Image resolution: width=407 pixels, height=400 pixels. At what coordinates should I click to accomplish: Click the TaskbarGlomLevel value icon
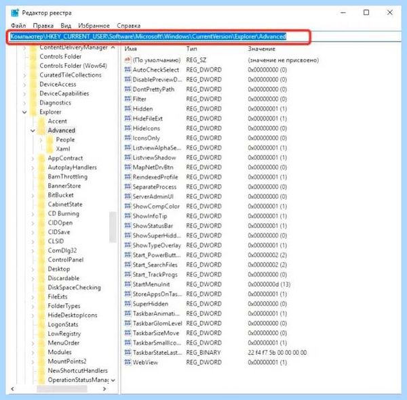pos(128,323)
